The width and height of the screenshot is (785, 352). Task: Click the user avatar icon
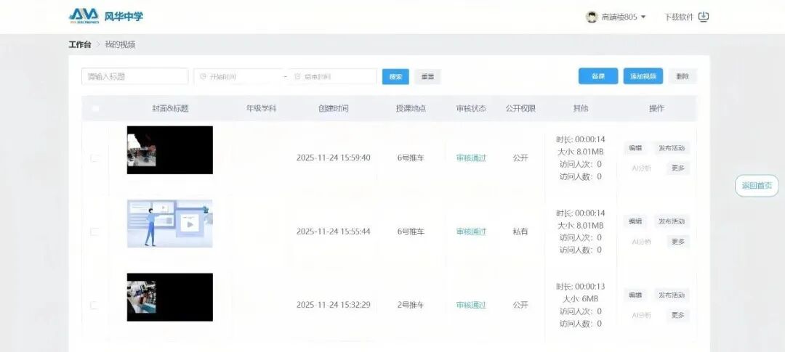(592, 17)
